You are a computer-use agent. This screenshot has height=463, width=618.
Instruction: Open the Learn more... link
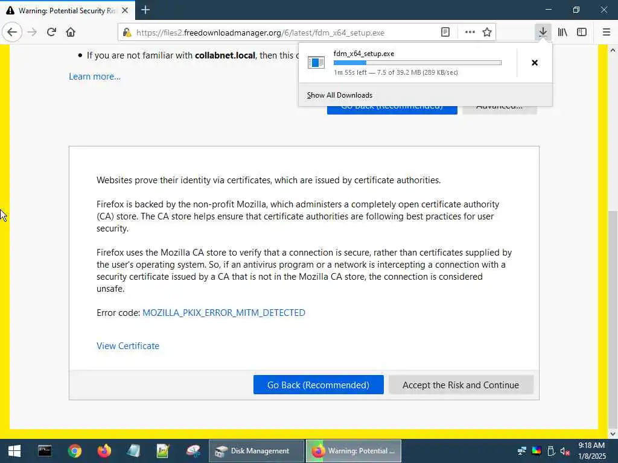[x=95, y=77]
